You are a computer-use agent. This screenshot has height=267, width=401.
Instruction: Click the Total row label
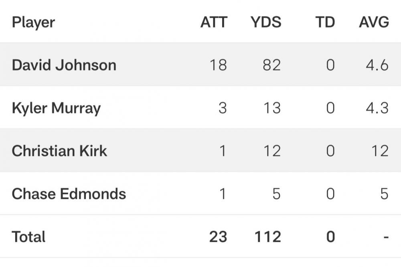tap(28, 237)
